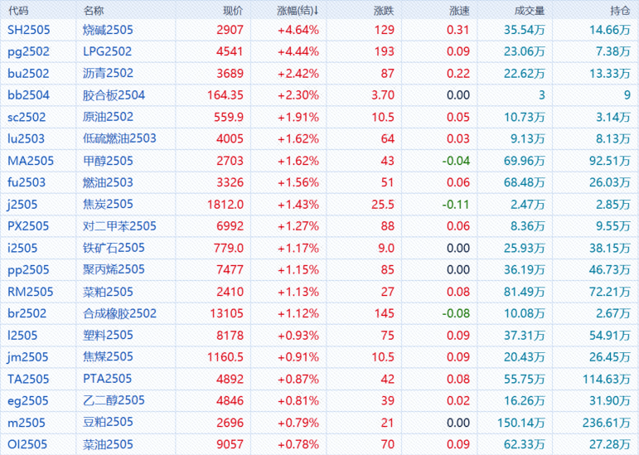
Task: Click the PX2505 code entry
Action: pyautogui.click(x=28, y=225)
